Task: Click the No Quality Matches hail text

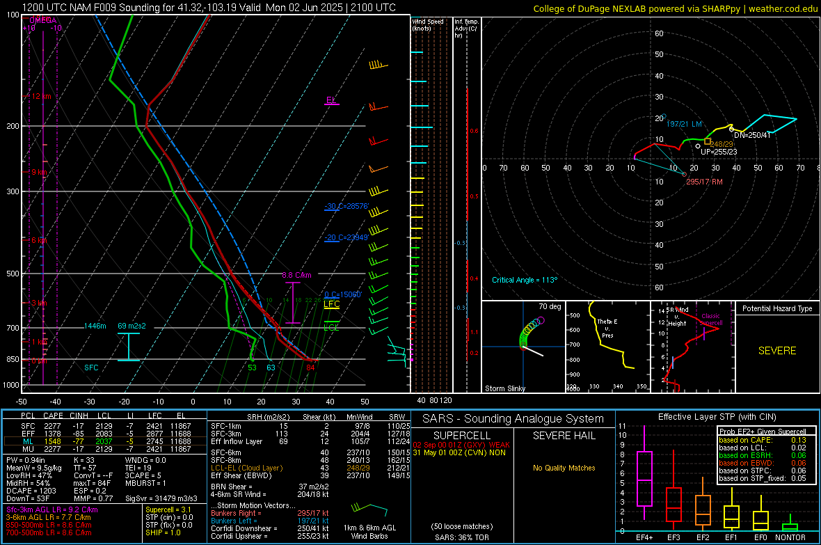Action: coord(564,468)
